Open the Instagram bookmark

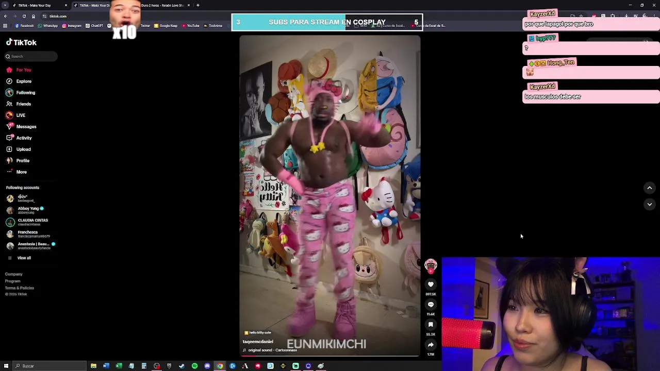click(x=72, y=25)
